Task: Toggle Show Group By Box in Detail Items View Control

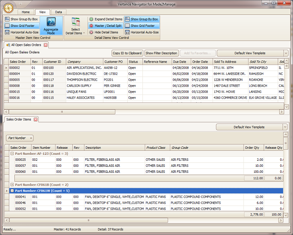Action: click(x=142, y=19)
